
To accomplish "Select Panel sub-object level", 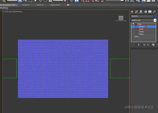I will pos(141,29).
